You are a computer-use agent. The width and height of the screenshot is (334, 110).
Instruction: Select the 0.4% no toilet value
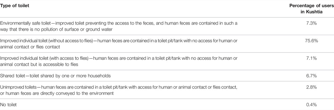pos(312,105)
